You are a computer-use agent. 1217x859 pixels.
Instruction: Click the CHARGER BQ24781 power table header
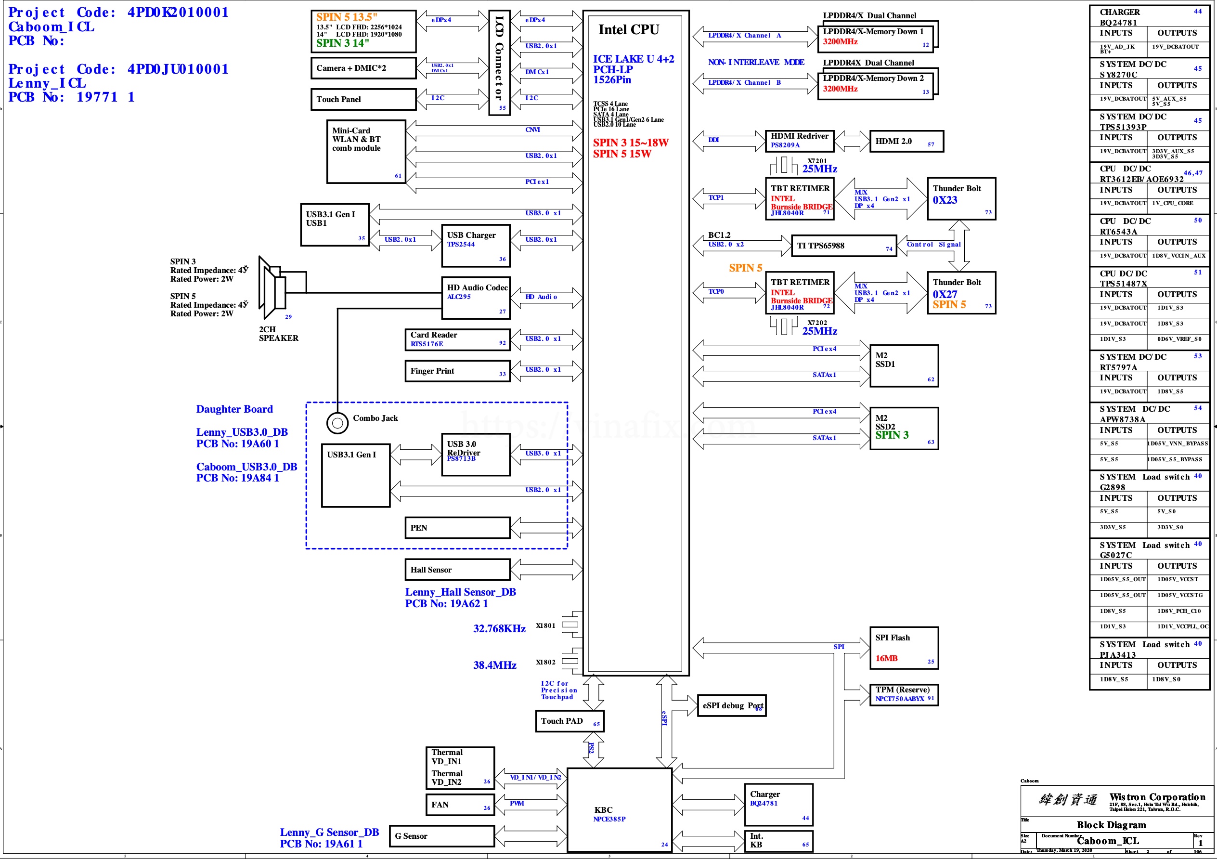point(1149,16)
